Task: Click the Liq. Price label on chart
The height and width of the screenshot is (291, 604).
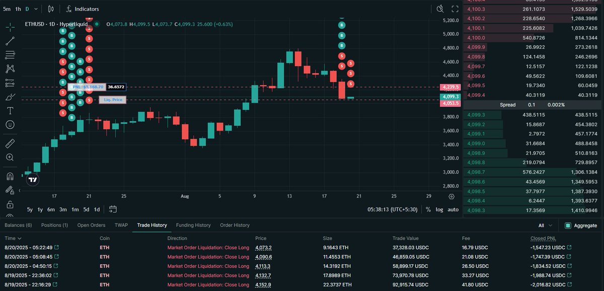Action: (x=113, y=100)
